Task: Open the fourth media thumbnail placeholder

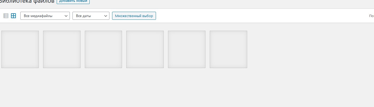Action: click(145, 49)
